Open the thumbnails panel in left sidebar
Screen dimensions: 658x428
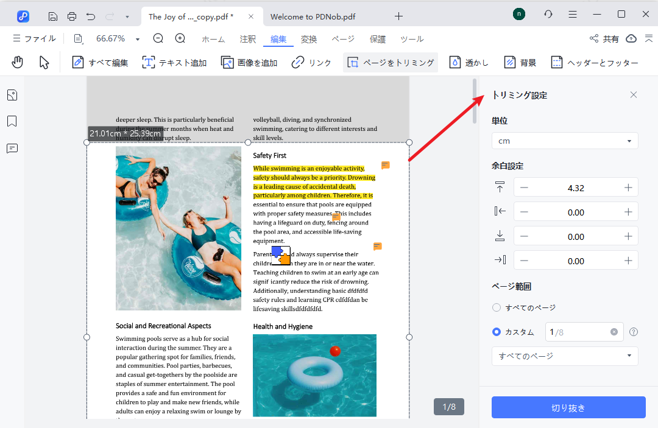[12, 95]
